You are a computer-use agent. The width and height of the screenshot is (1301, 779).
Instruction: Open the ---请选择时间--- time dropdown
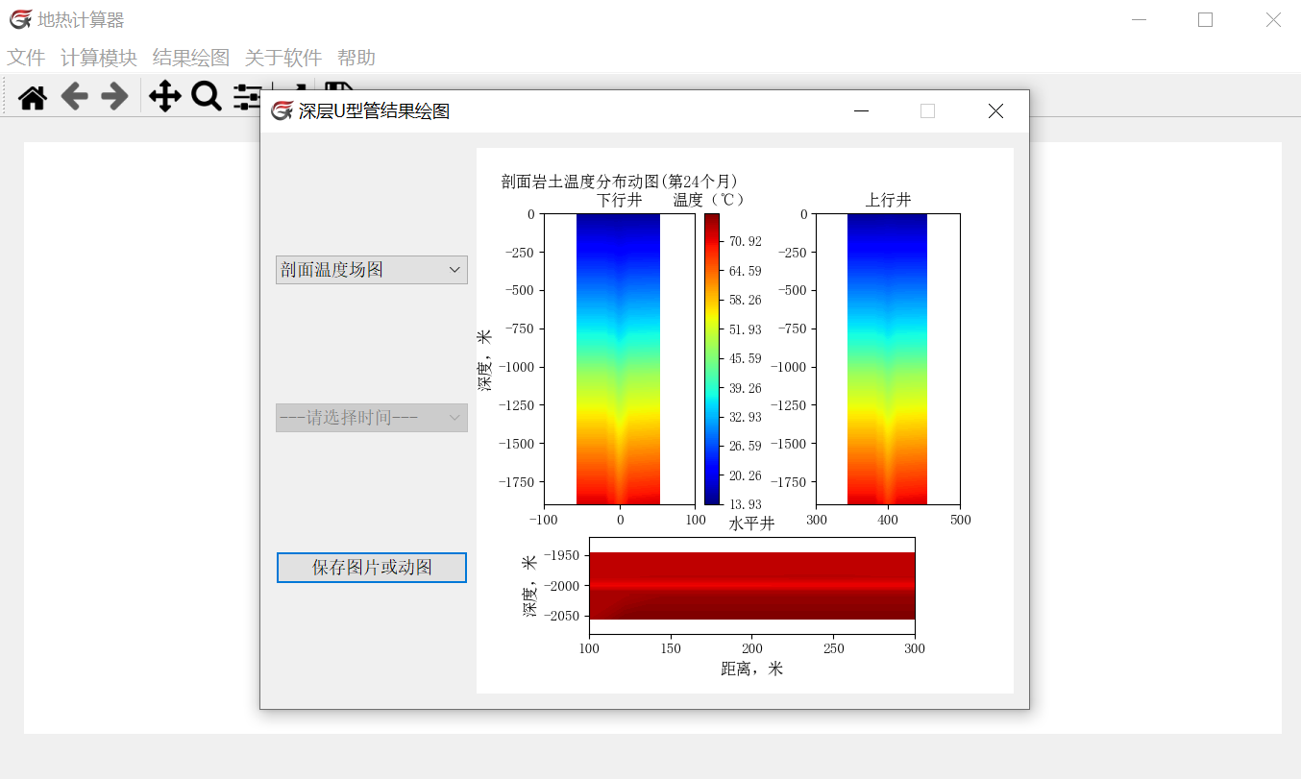[x=372, y=418]
